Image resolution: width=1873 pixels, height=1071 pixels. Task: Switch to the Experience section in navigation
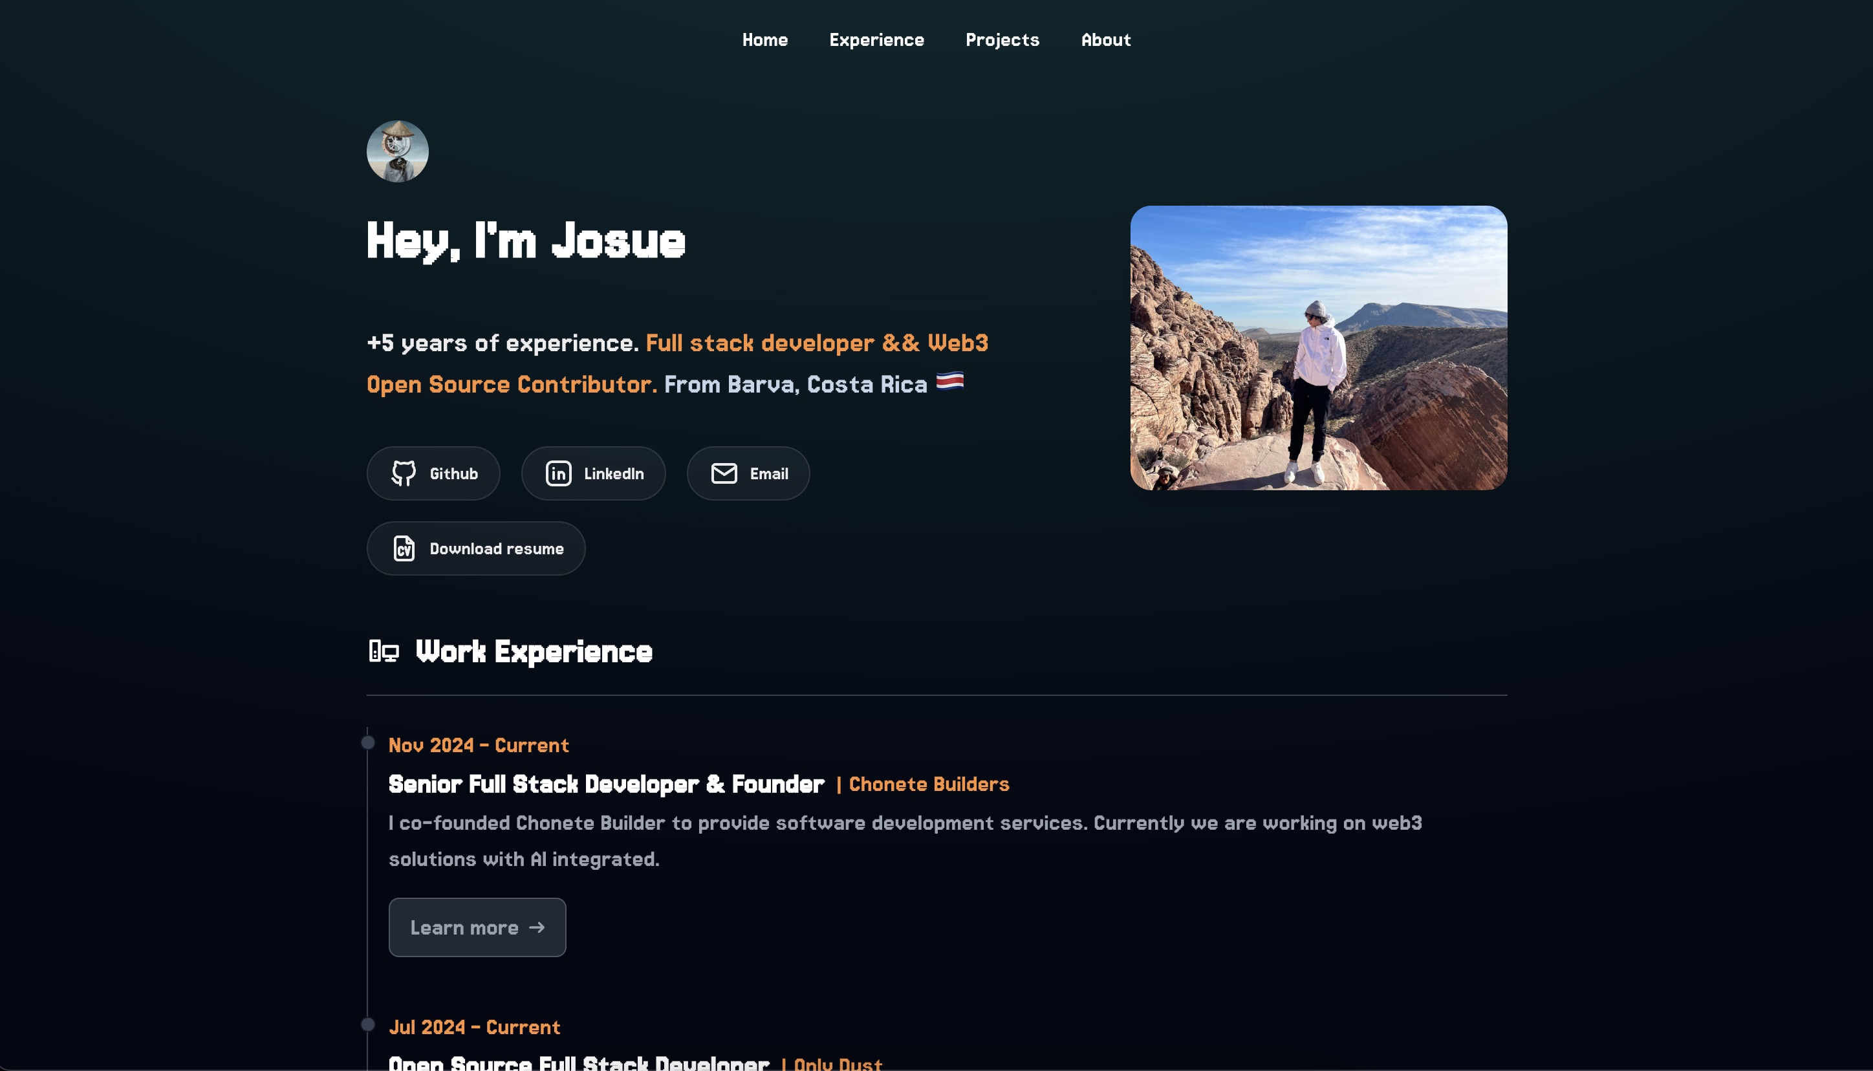(x=876, y=39)
